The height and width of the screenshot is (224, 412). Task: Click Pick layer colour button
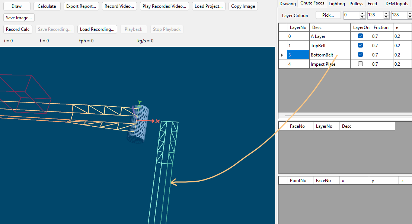tap(328, 15)
